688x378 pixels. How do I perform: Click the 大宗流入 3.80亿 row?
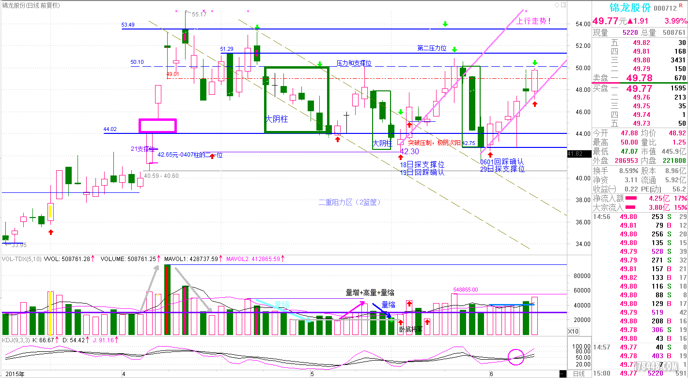pos(640,208)
